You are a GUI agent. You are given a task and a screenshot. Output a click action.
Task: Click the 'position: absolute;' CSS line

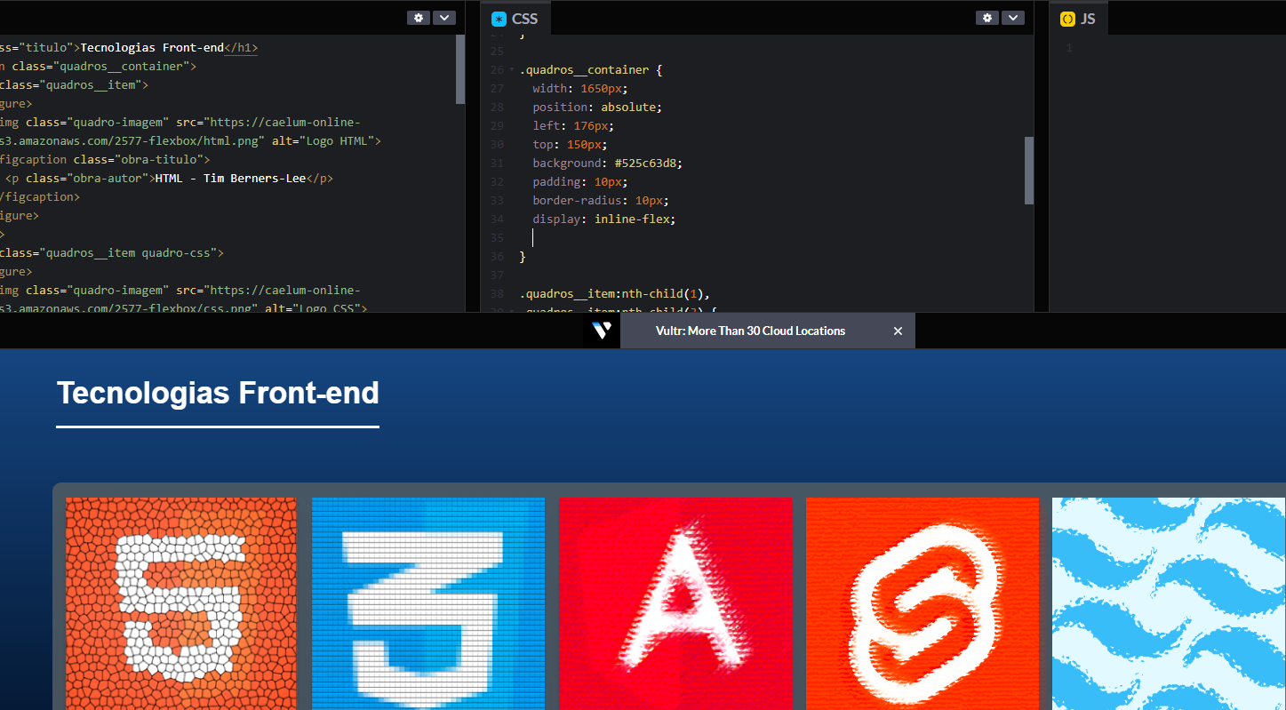[597, 107]
